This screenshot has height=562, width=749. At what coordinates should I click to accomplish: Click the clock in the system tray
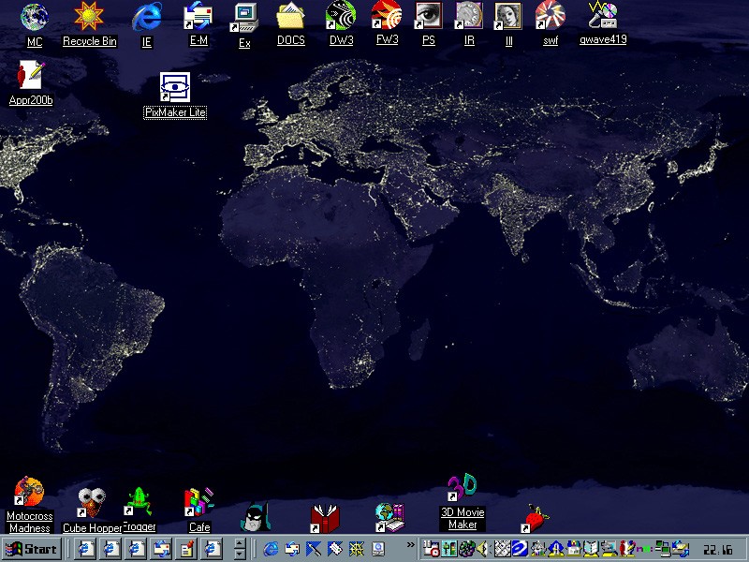(718, 550)
